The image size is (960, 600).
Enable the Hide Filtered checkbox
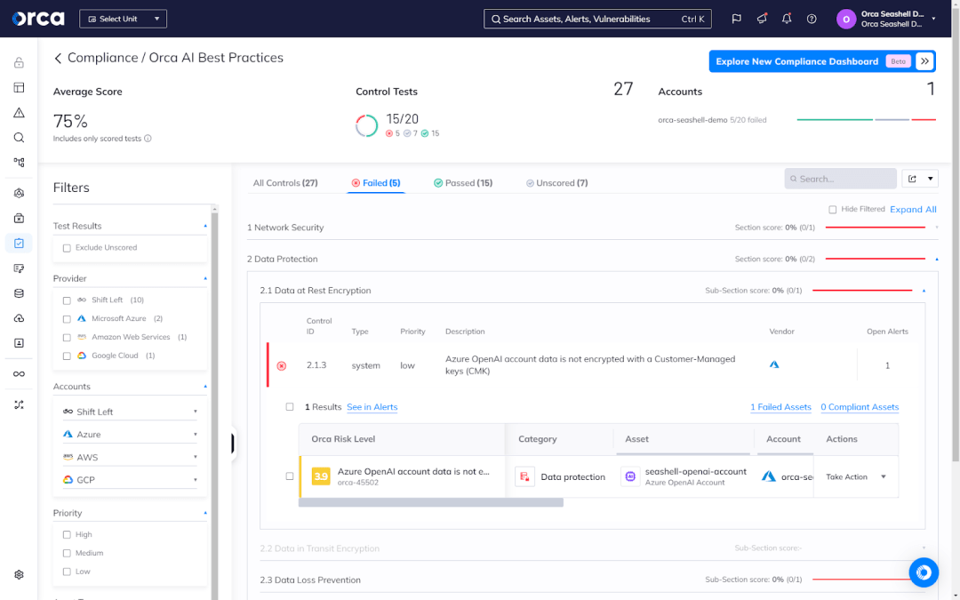[x=833, y=210]
